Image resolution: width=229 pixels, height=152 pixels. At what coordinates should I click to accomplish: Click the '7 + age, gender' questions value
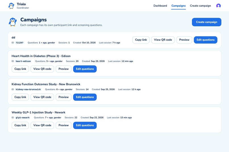click(x=53, y=118)
